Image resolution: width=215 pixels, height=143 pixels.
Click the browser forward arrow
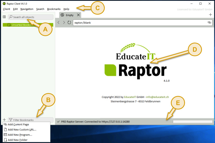(64, 23)
